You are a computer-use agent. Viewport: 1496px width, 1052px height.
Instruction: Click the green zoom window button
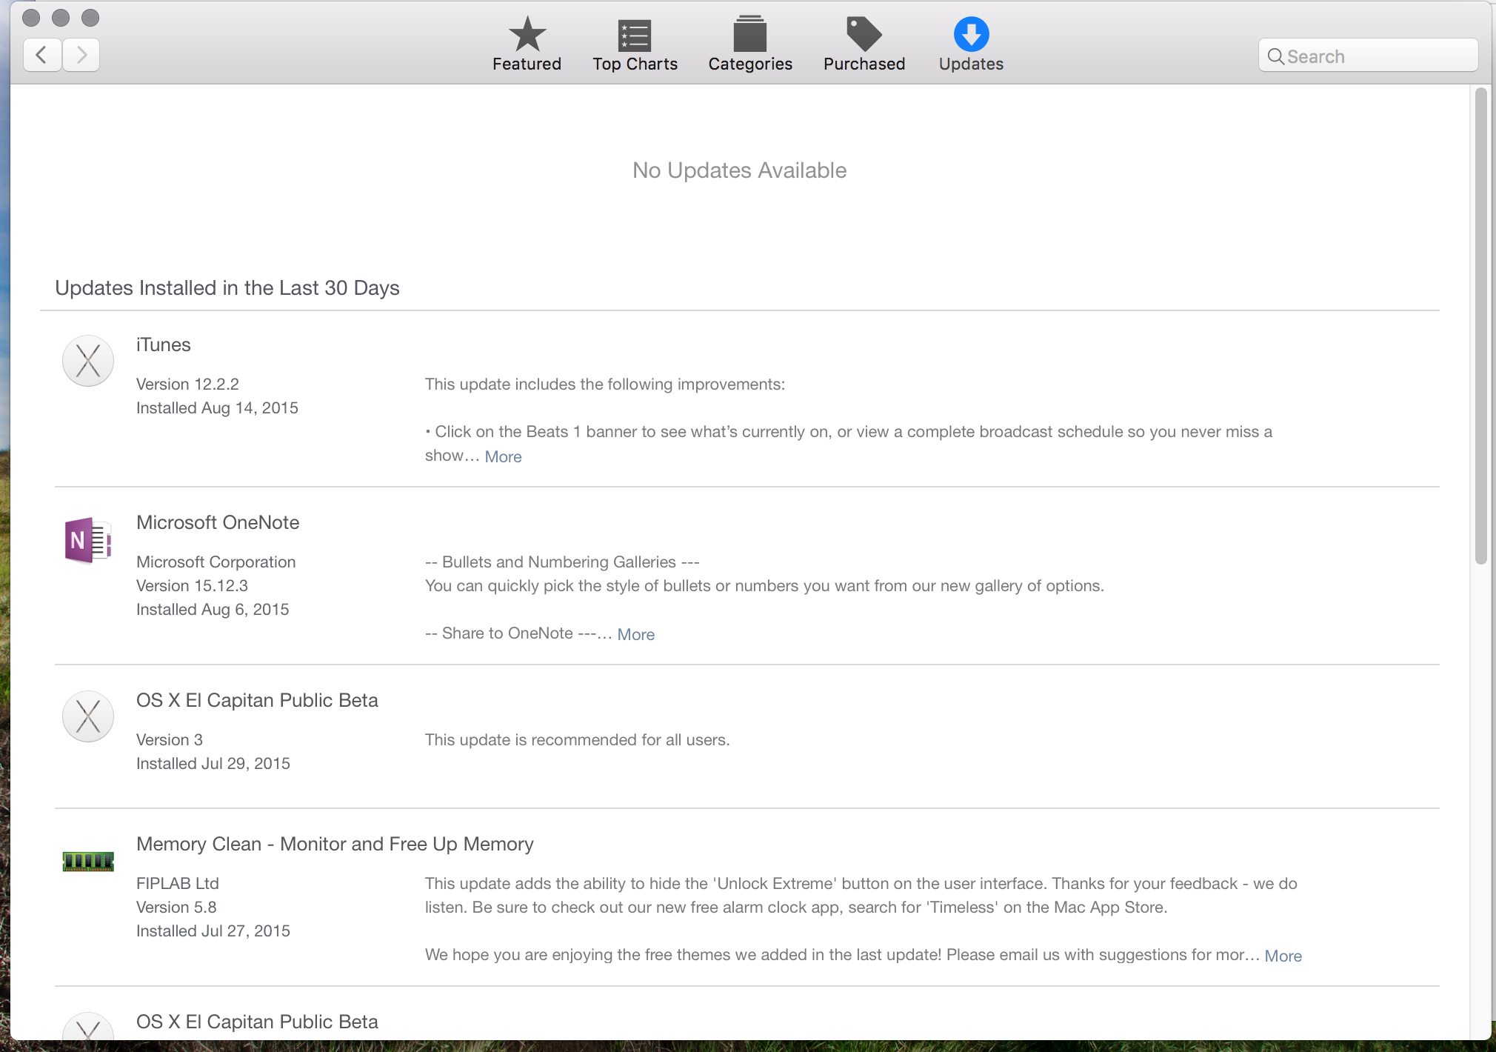coord(90,18)
